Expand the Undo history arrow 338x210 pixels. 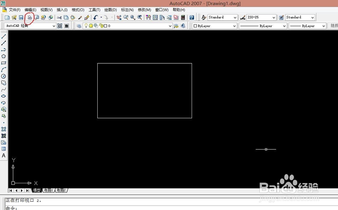click(x=101, y=18)
